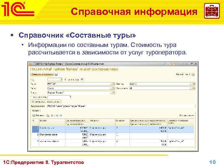
Task: Toggle commission checkbox in row 3
Action: pyautogui.click(x=117, y=141)
